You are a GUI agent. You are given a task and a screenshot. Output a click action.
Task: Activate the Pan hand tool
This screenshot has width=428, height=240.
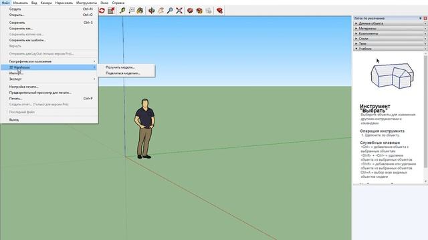point(160,11)
